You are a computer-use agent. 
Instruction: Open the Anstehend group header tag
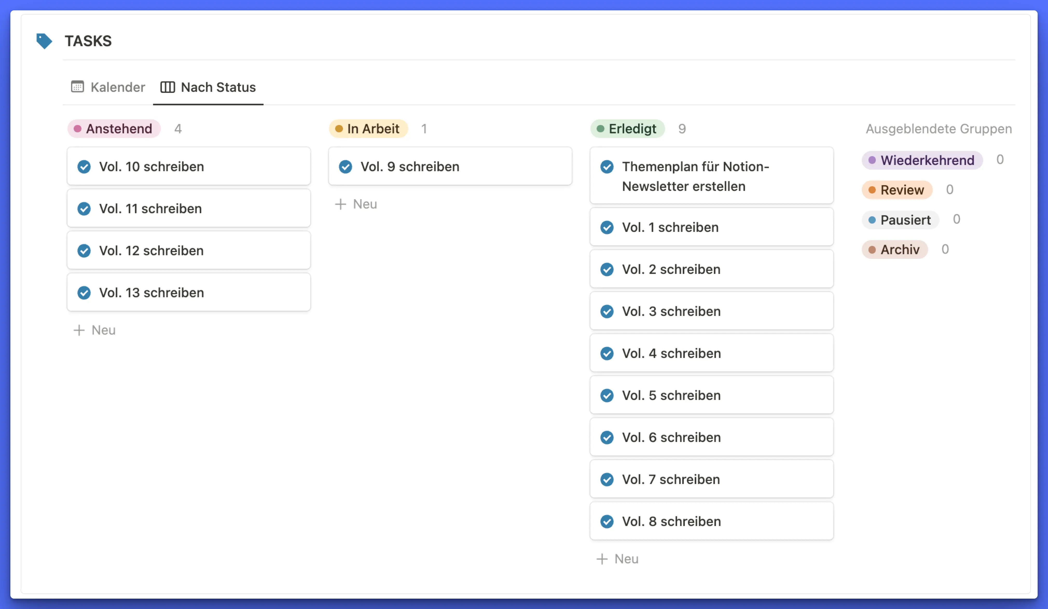tap(114, 129)
